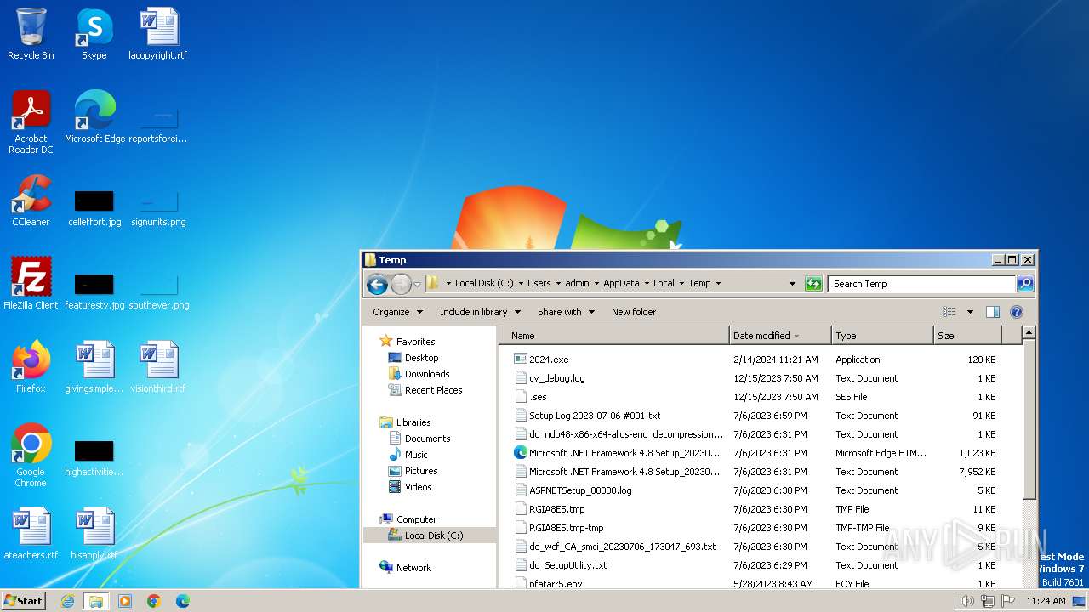The image size is (1089, 612).
Task: Select Desktop in Favorites
Action: pos(421,358)
